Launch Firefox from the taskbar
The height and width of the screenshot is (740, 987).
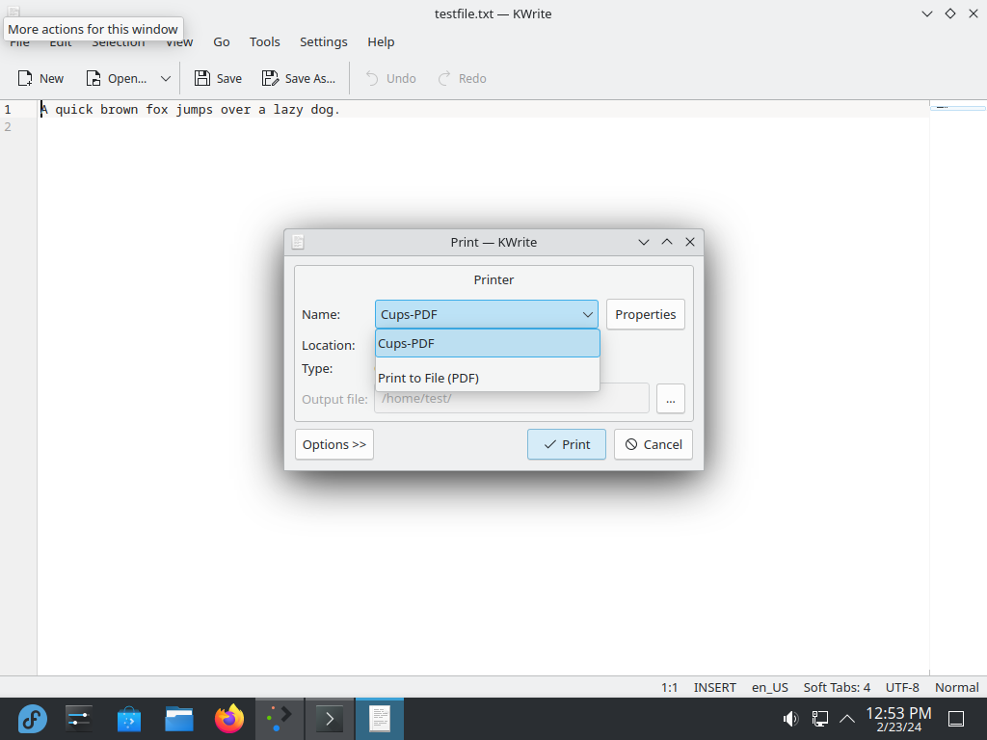[229, 719]
